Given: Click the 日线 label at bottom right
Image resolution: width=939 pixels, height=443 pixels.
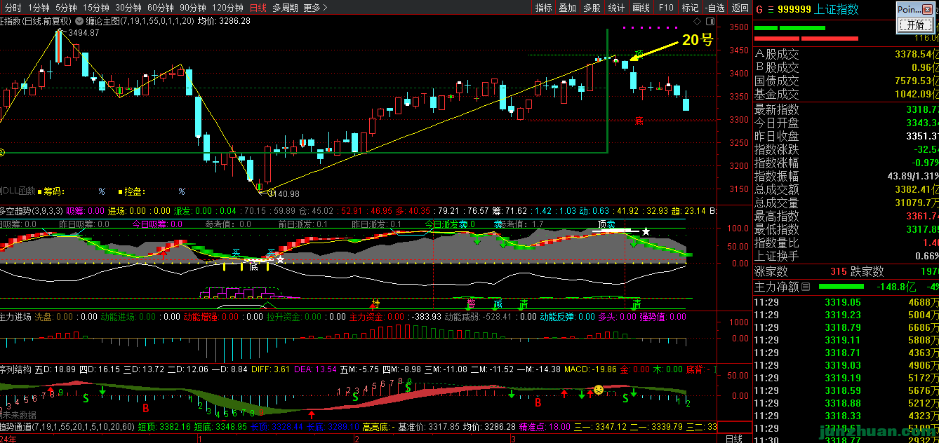Looking at the screenshot, I should 733,438.
